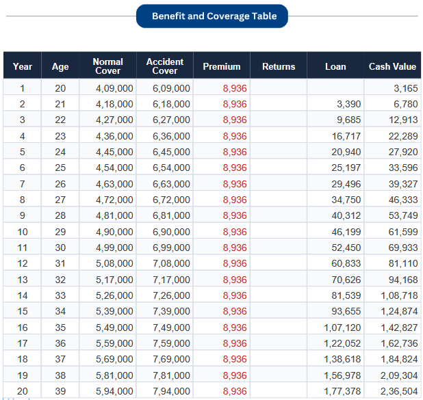
Task: Click the Cash Value column header
Action: (x=392, y=66)
